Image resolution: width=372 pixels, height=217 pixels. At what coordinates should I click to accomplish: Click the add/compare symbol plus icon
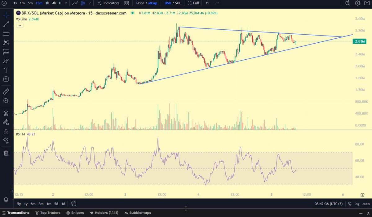tap(4, 3)
